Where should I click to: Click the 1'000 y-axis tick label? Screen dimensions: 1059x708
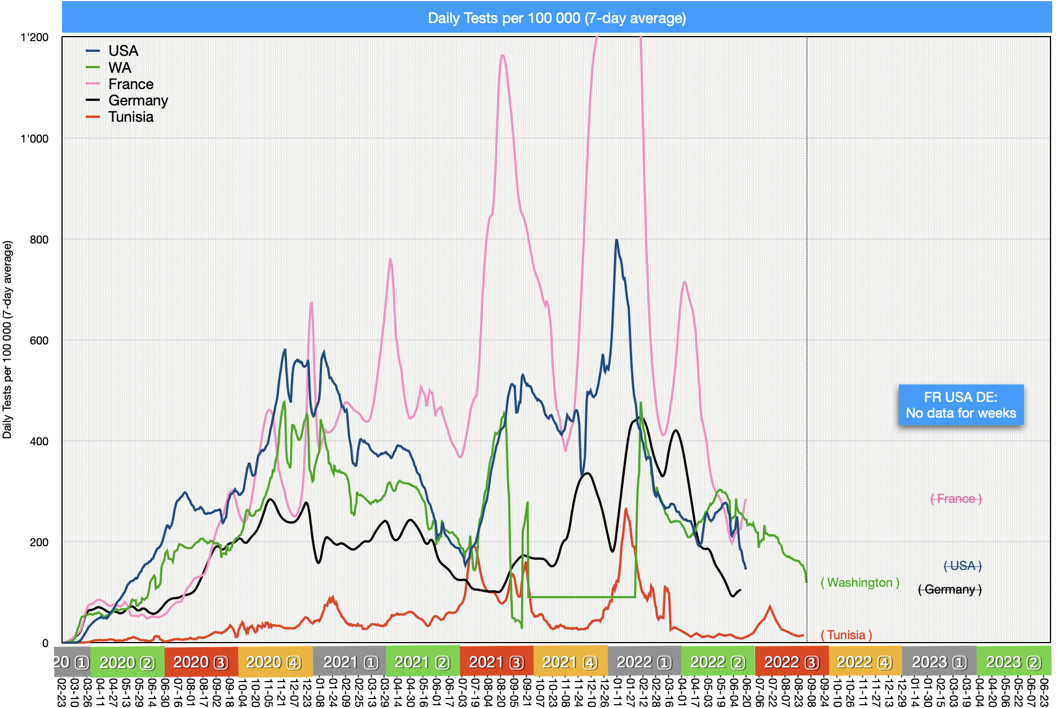tap(34, 139)
